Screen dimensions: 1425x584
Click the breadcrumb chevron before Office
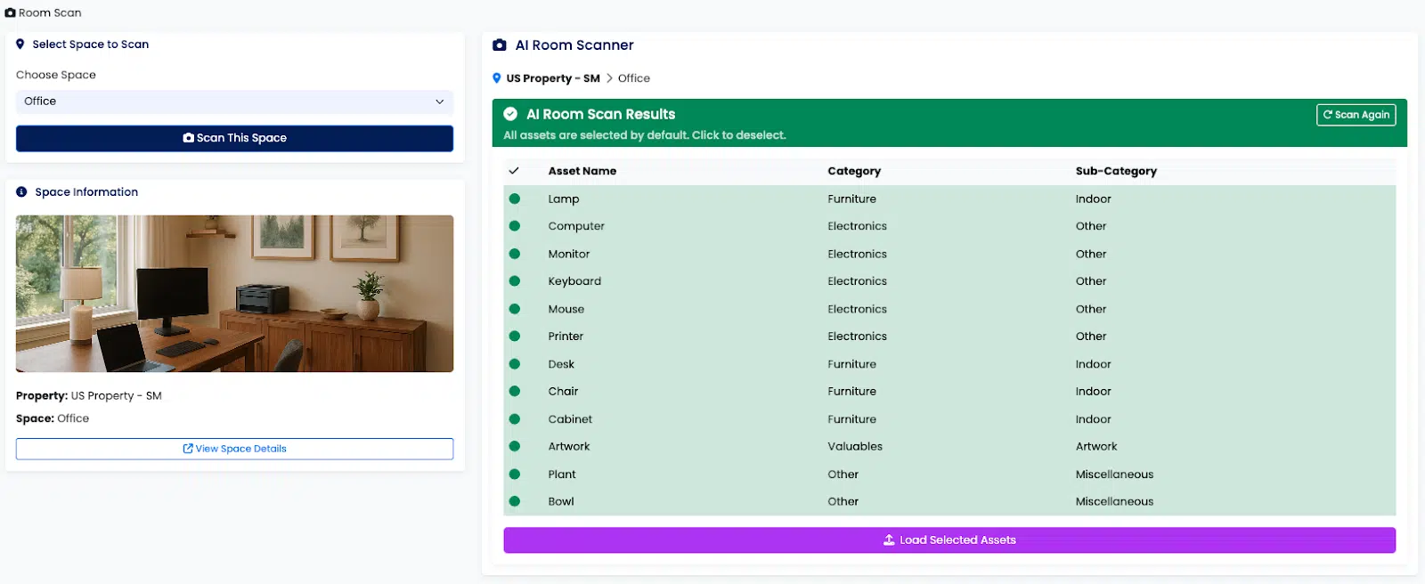[x=609, y=78]
